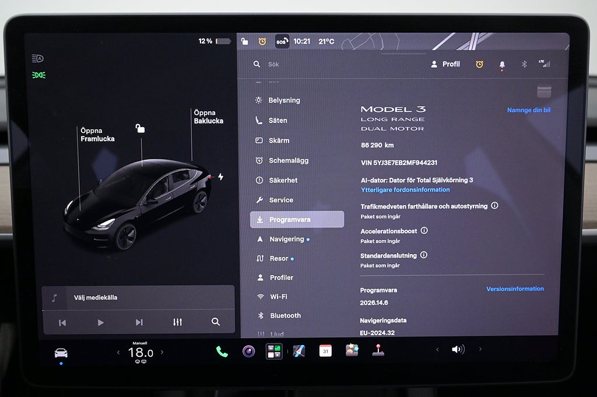This screenshot has width=597, height=397.
Task: Open Ytterligare fordonsinformation link
Action: click(x=405, y=189)
